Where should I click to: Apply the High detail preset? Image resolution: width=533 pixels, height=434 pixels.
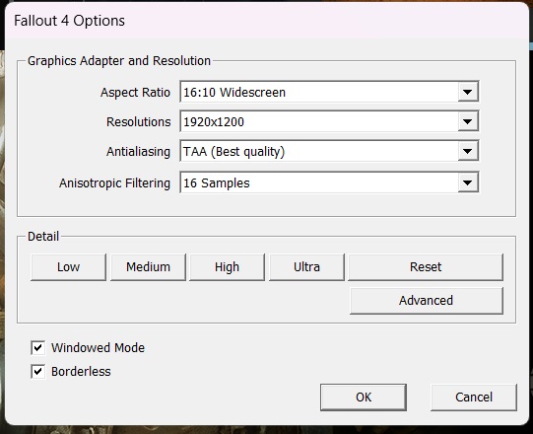[227, 267]
